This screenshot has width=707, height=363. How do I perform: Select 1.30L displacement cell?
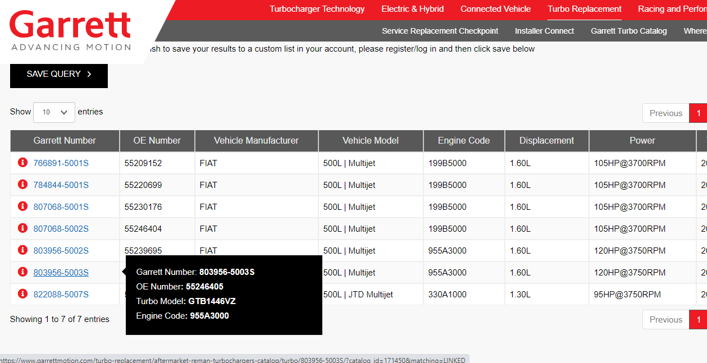547,295
